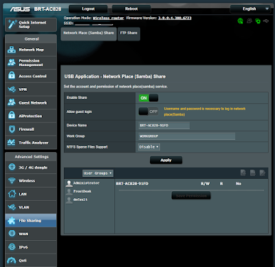This screenshot has height=267, width=275.
Task: Toggle the Enable Share switch
Action: (148, 98)
